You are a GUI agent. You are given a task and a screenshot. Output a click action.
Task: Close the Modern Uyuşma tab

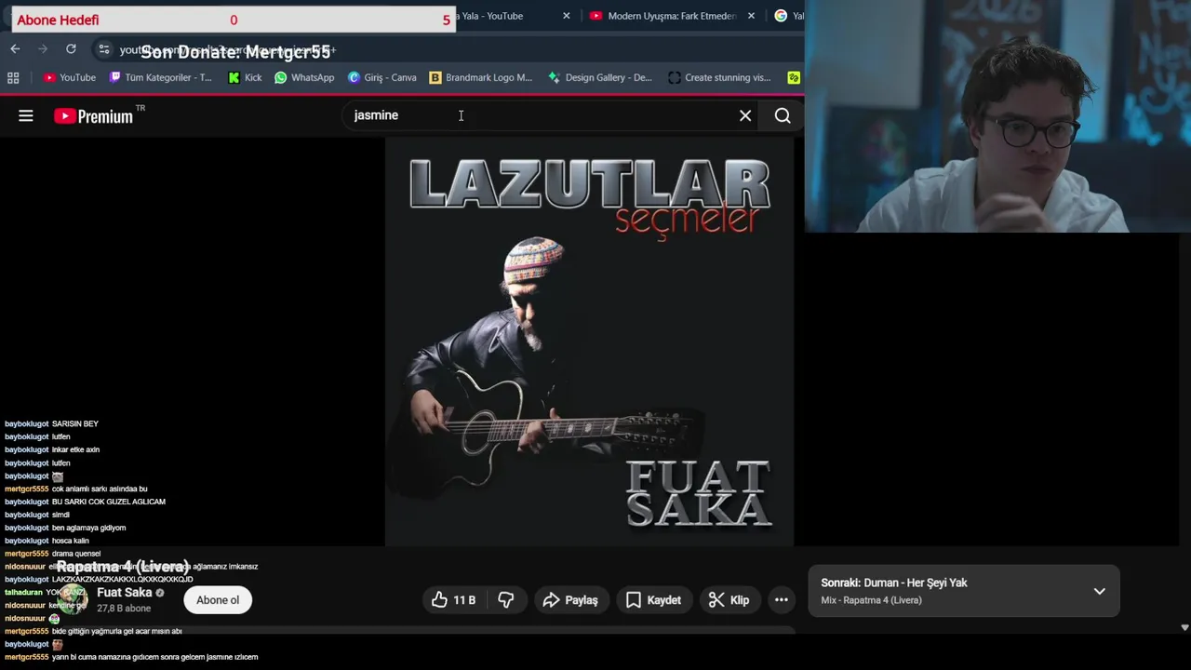[751, 16]
